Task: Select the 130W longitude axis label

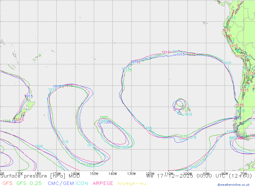Action: coord(131,174)
